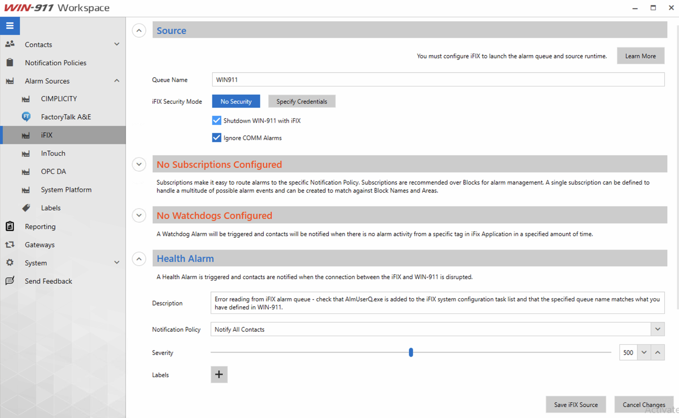Image resolution: width=679 pixels, height=418 pixels.
Task: Click the Reporting clipboard icon
Action: pyautogui.click(x=10, y=226)
